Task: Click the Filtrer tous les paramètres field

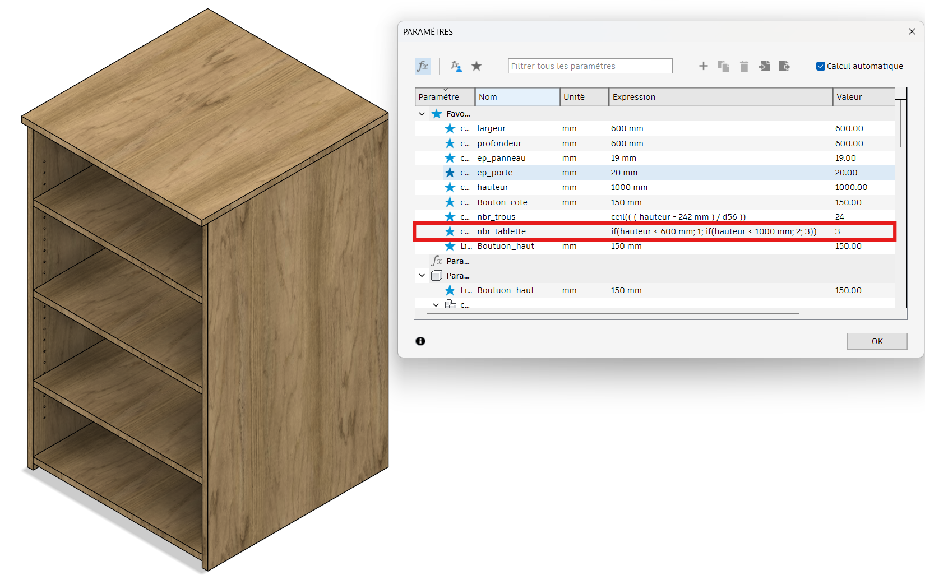Action: (x=590, y=66)
